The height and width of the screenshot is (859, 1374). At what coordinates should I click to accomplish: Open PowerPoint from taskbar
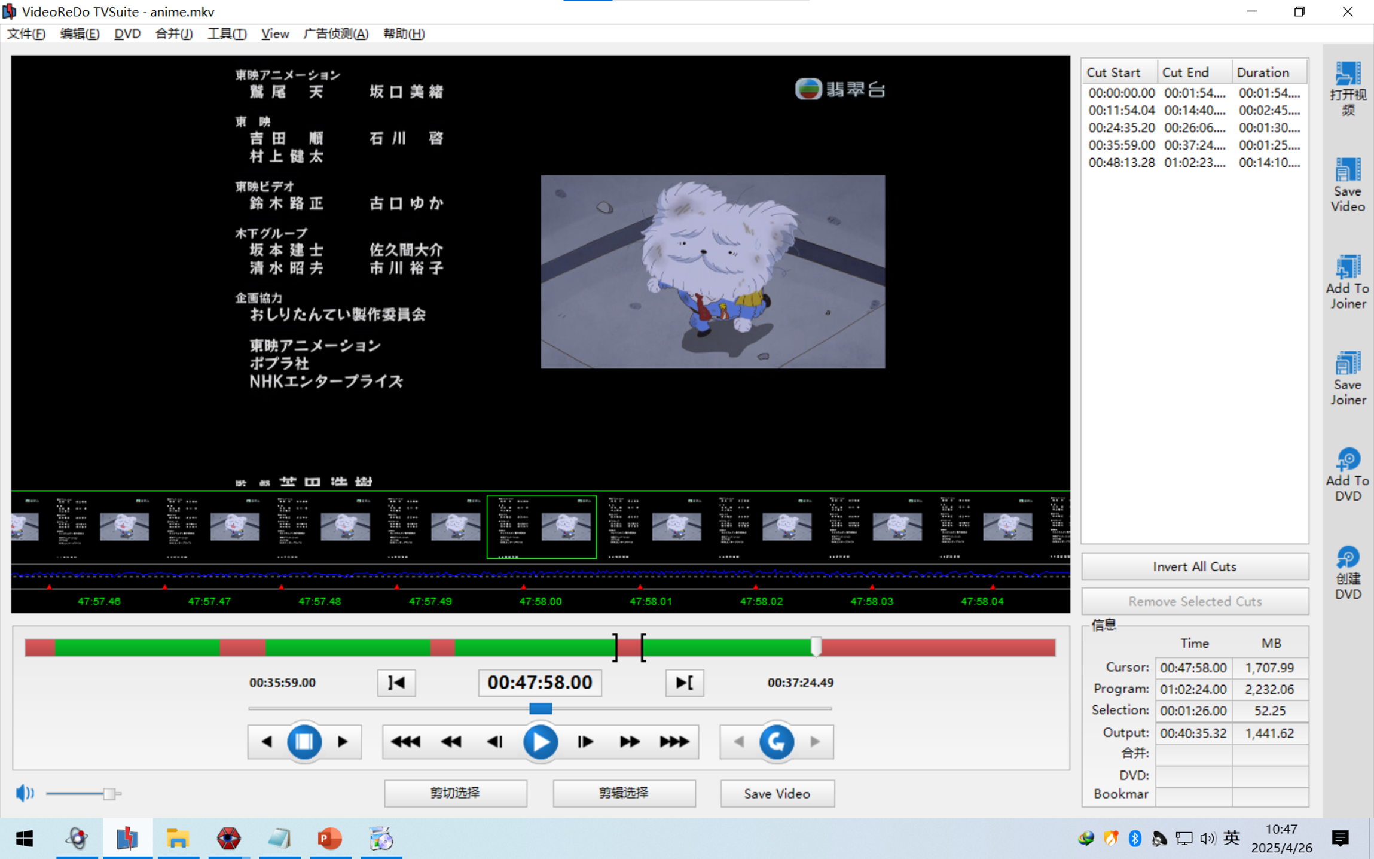(x=329, y=839)
